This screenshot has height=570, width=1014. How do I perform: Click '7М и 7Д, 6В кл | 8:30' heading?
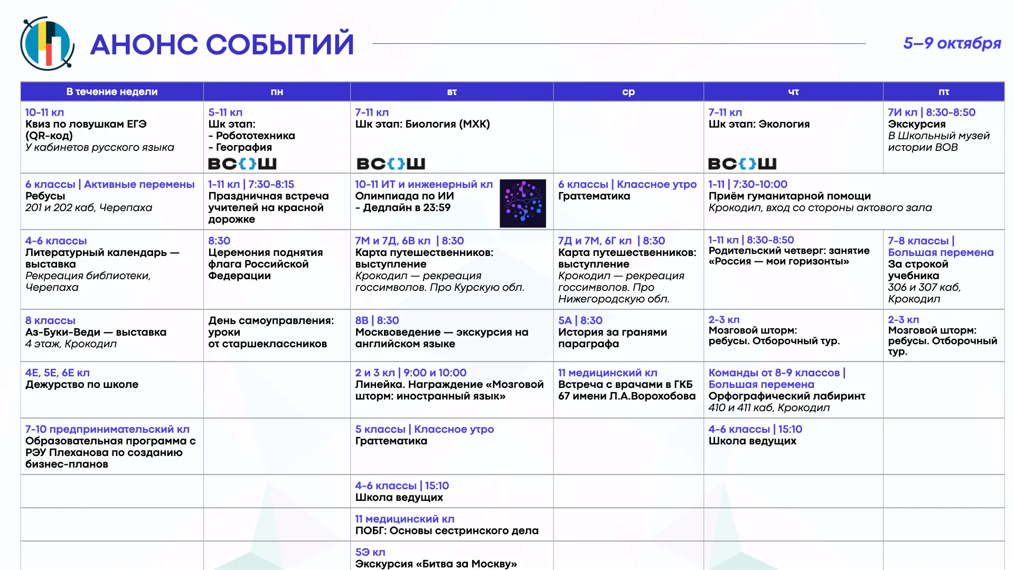[x=409, y=241]
